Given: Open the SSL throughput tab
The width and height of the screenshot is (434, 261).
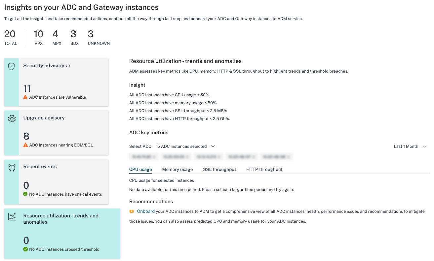Looking at the screenshot, I should pos(219,169).
